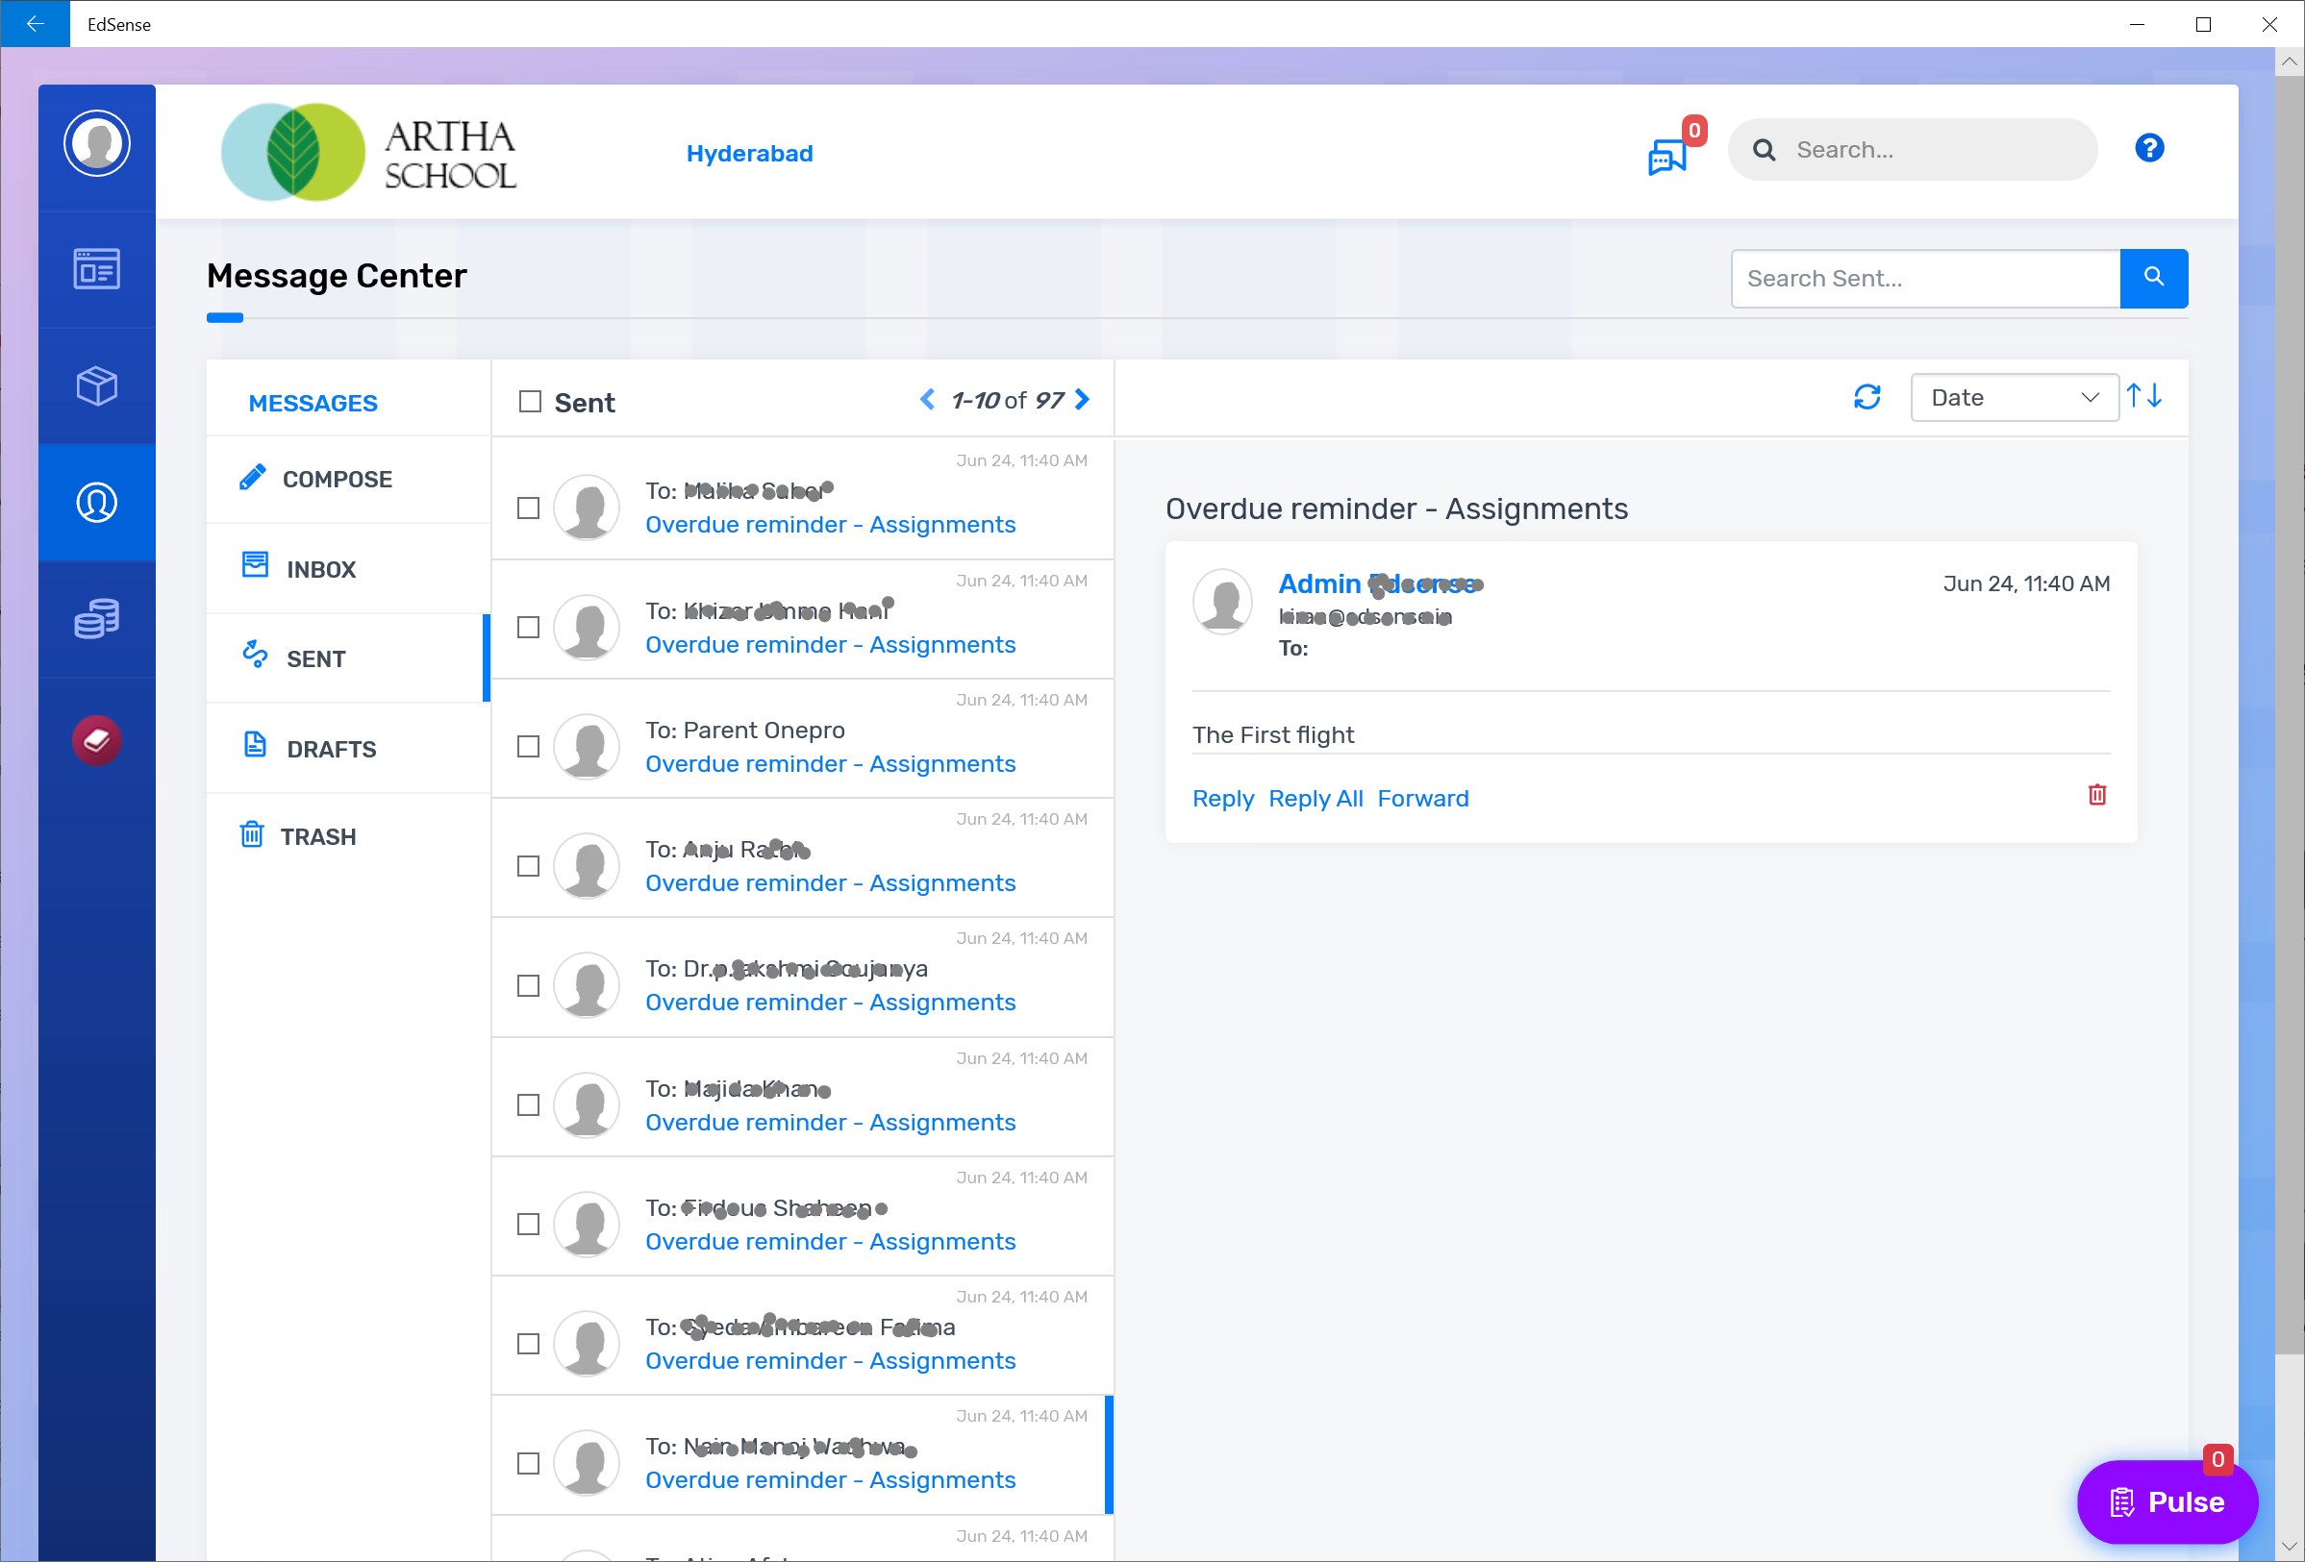Go to previous page of sent messages

point(927,400)
